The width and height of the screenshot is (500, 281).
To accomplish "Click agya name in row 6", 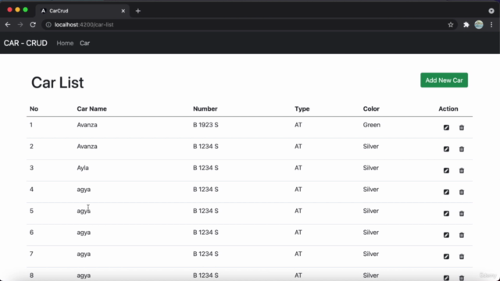I will (84, 233).
